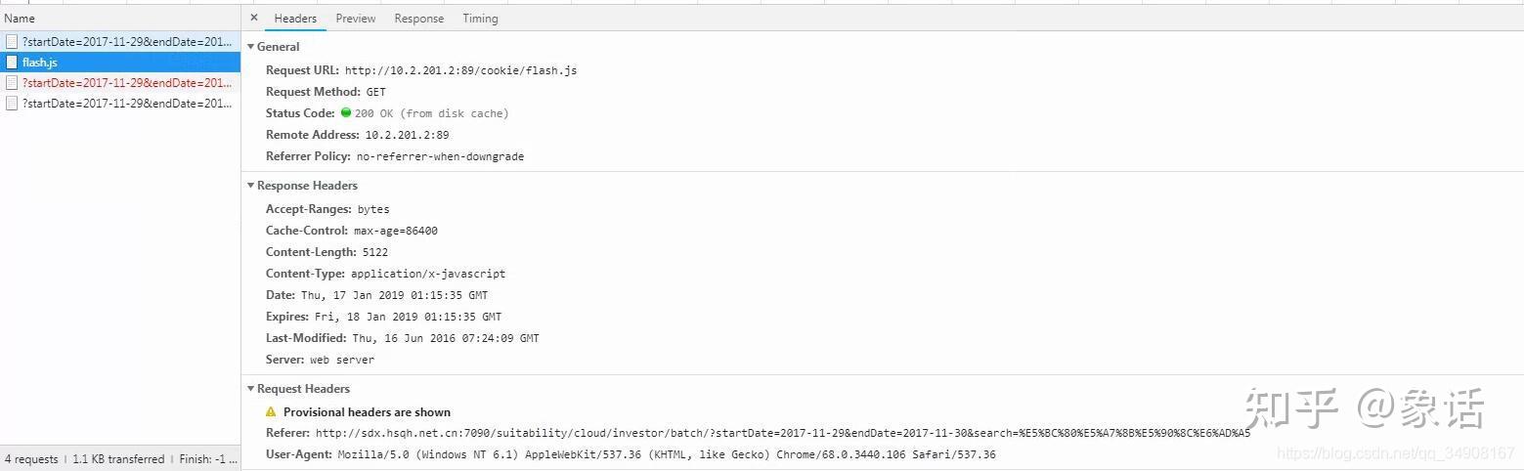Select the red failed startDate request
This screenshot has height=471, width=1524.
pos(127,83)
